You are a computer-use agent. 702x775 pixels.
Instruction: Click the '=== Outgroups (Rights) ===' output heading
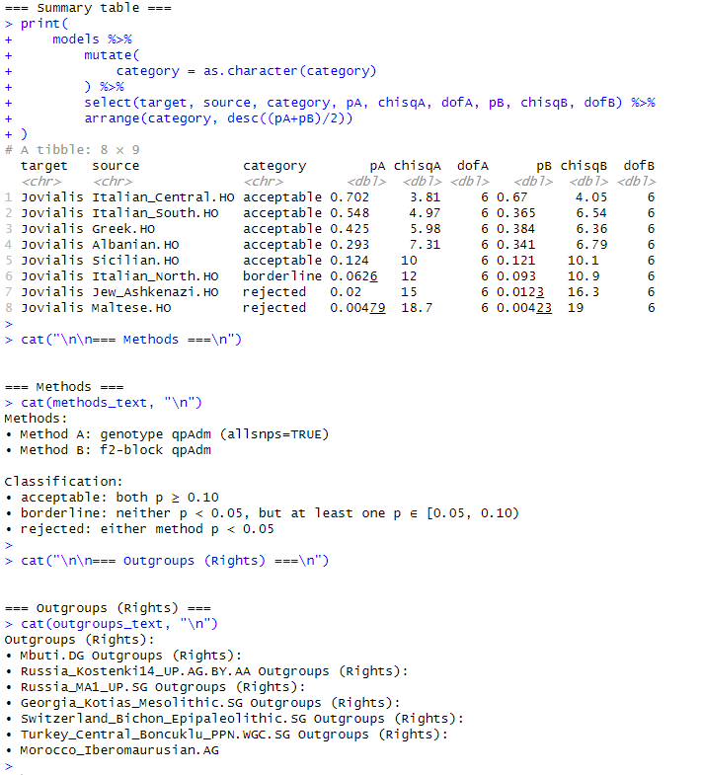(108, 608)
